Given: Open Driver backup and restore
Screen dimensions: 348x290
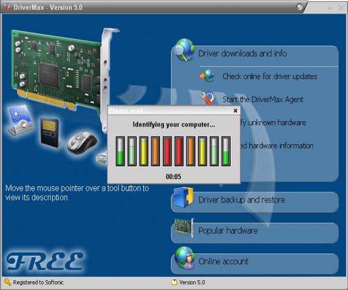Looking at the screenshot, I should coord(255,202).
